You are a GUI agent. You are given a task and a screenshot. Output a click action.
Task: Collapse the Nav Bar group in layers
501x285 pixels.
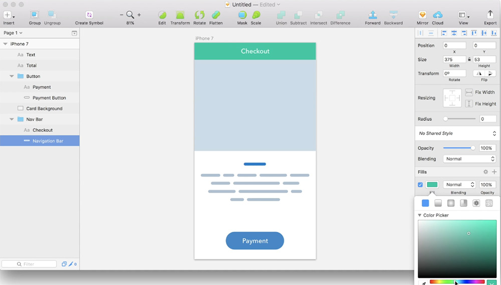pyautogui.click(x=12, y=119)
